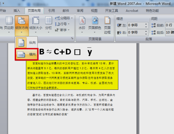174x134 pixels.
Task: Click the left indent icon
Action: pos(119,25)
